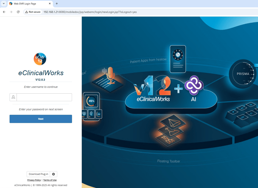The width and height of the screenshot is (258, 188).
Task: Open the gear settings next to Download Plug-in
Action: (x=54, y=174)
